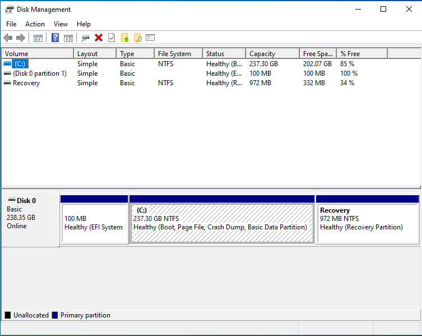The image size is (422, 336).
Task: Sort by % Free column header
Action: pyautogui.click(x=362, y=54)
